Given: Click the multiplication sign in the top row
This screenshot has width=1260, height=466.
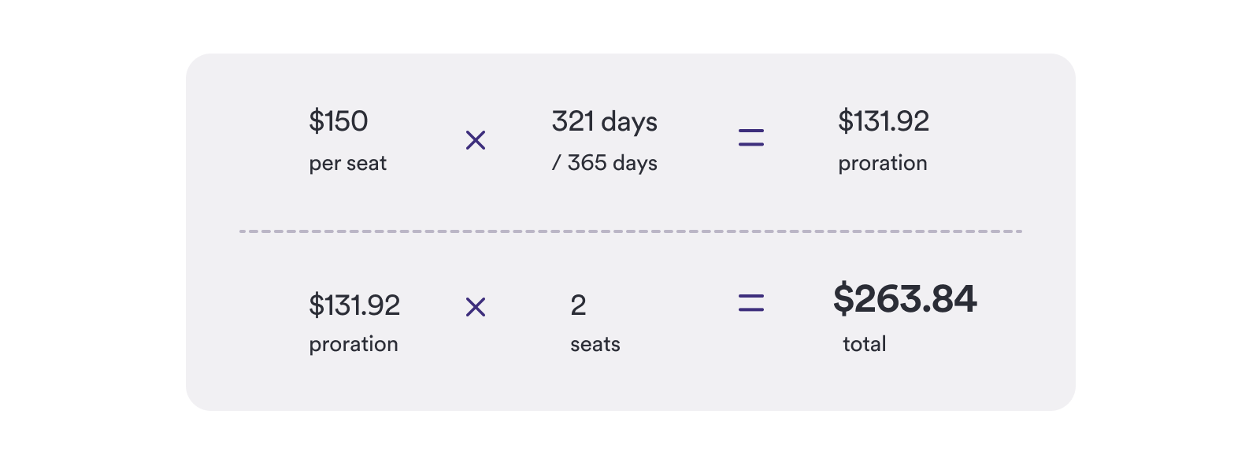Looking at the screenshot, I should (476, 141).
